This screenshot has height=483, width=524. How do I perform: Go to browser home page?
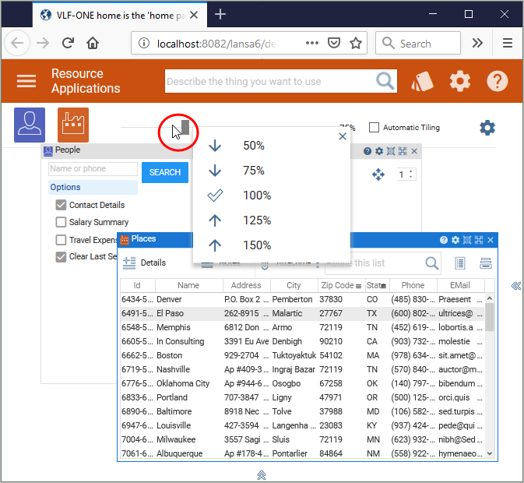click(x=93, y=43)
